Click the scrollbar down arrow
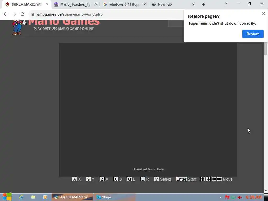 point(266,191)
